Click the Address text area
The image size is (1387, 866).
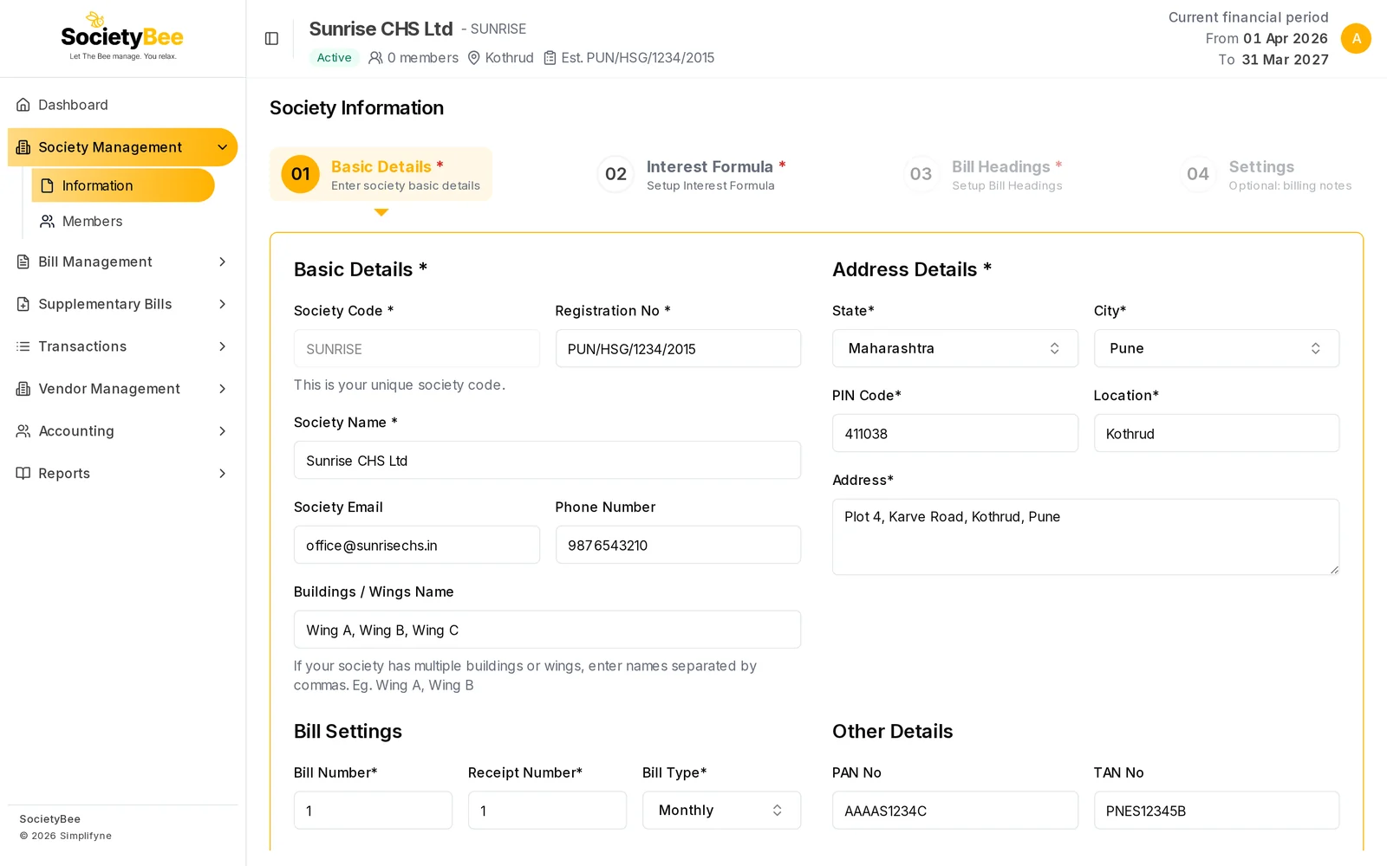click(1085, 537)
